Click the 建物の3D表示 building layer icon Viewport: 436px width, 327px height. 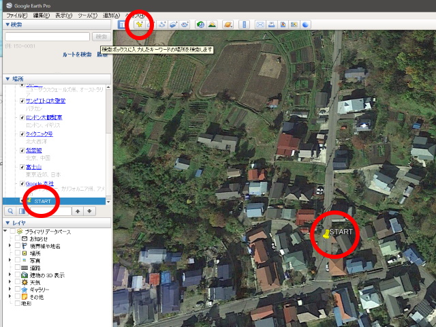coord(25,275)
